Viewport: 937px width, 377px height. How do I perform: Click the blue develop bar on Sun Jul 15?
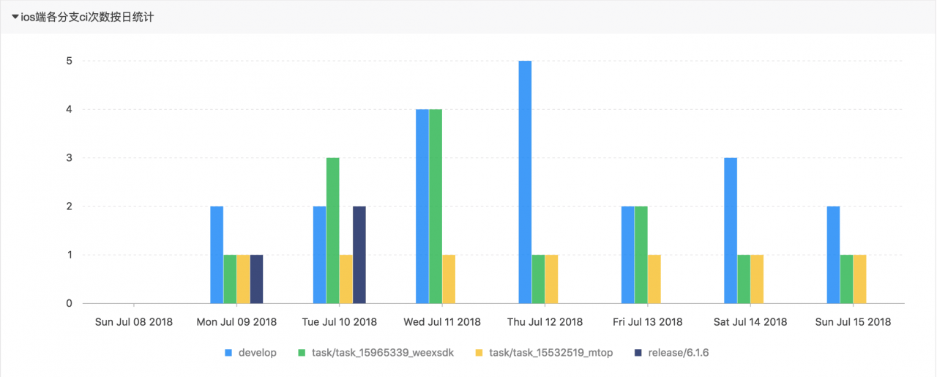pos(833,255)
